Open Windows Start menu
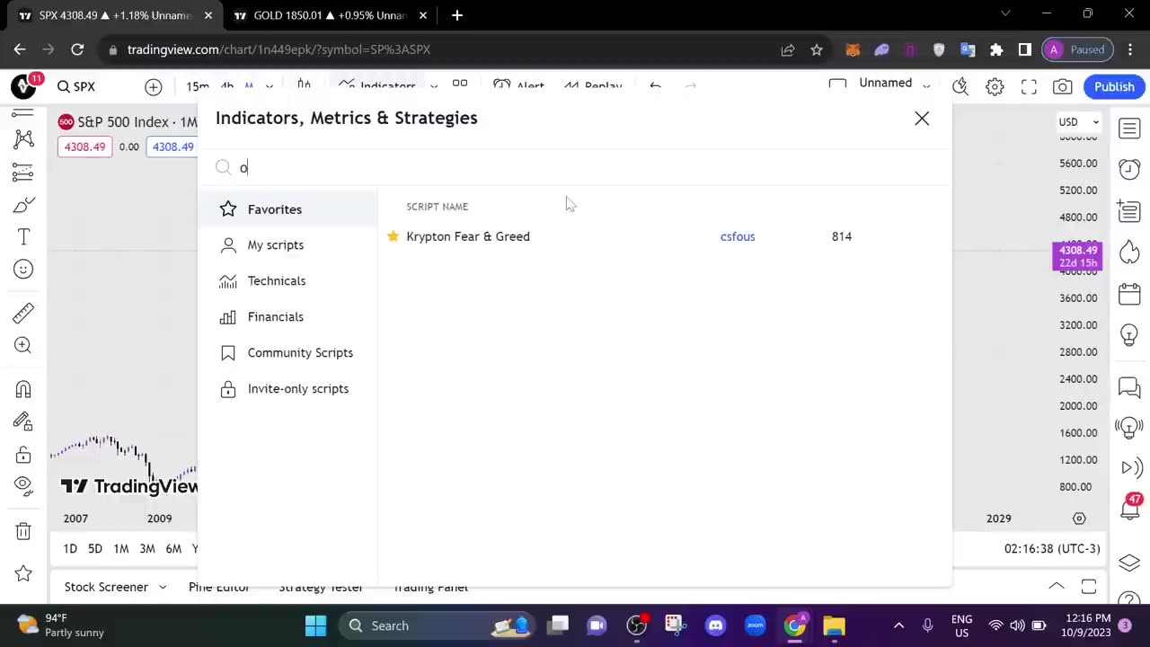The image size is (1150, 647). (x=315, y=625)
